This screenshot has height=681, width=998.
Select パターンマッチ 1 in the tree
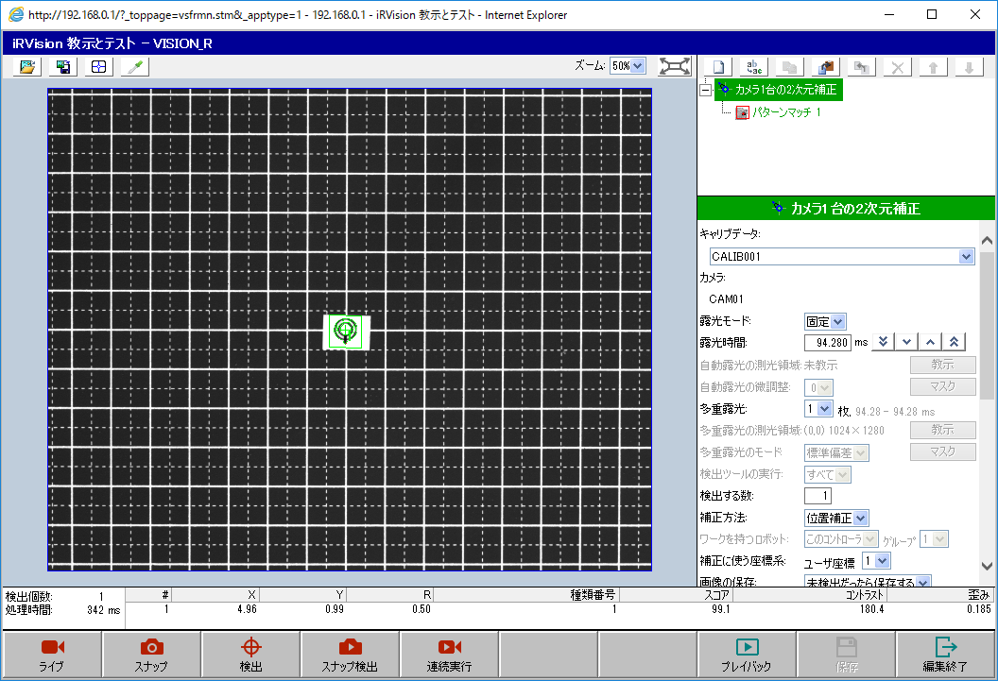780,112
